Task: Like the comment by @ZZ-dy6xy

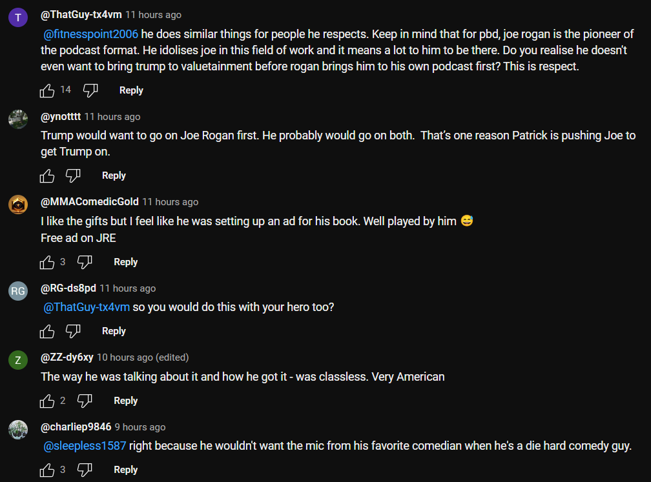Action: tap(47, 401)
